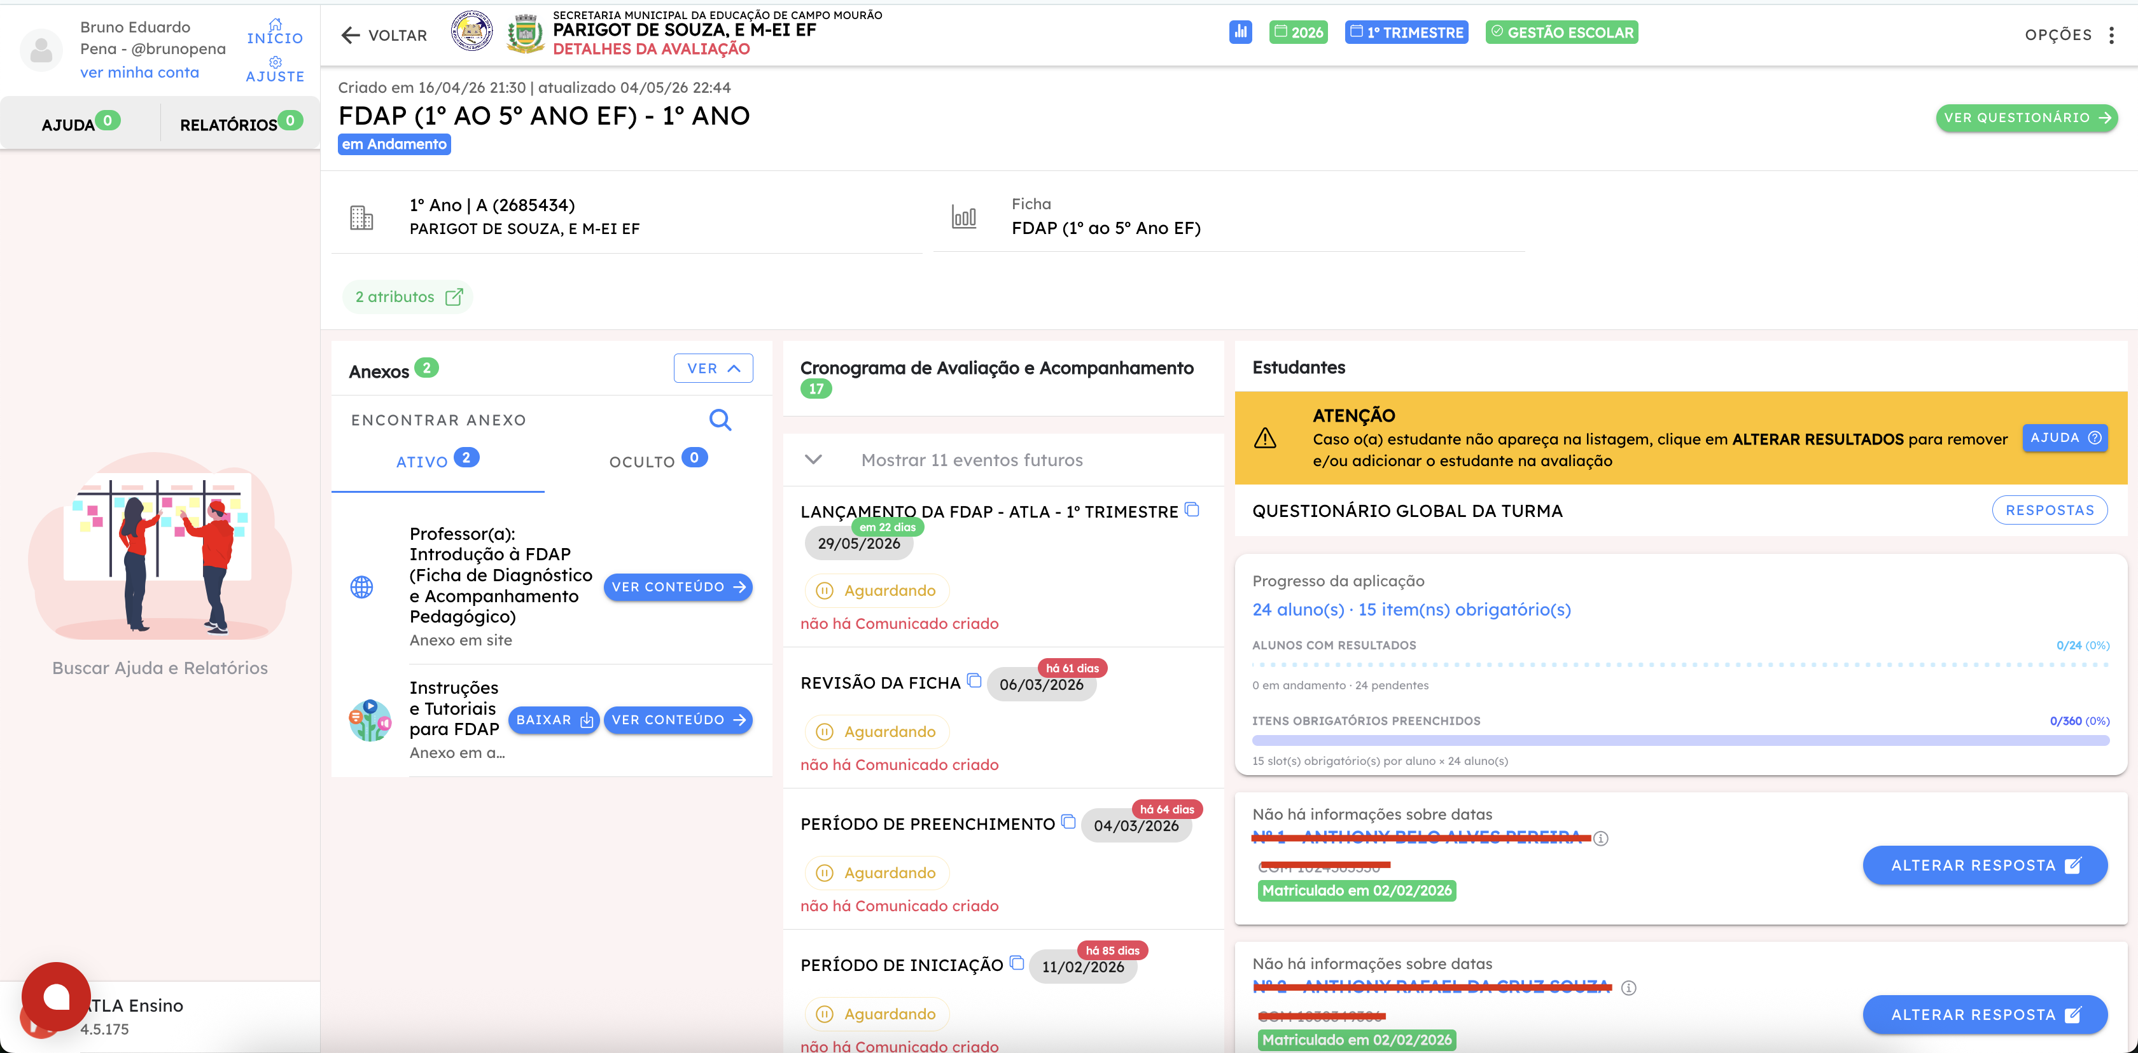2138x1053 pixels.
Task: Click the ATLA Ensino version label
Action: (x=132, y=1017)
